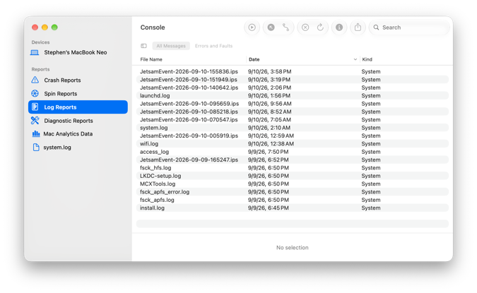477x293 pixels.
Task: Click the 9/9/26, 7:50 PM date cell
Action: click(x=268, y=152)
